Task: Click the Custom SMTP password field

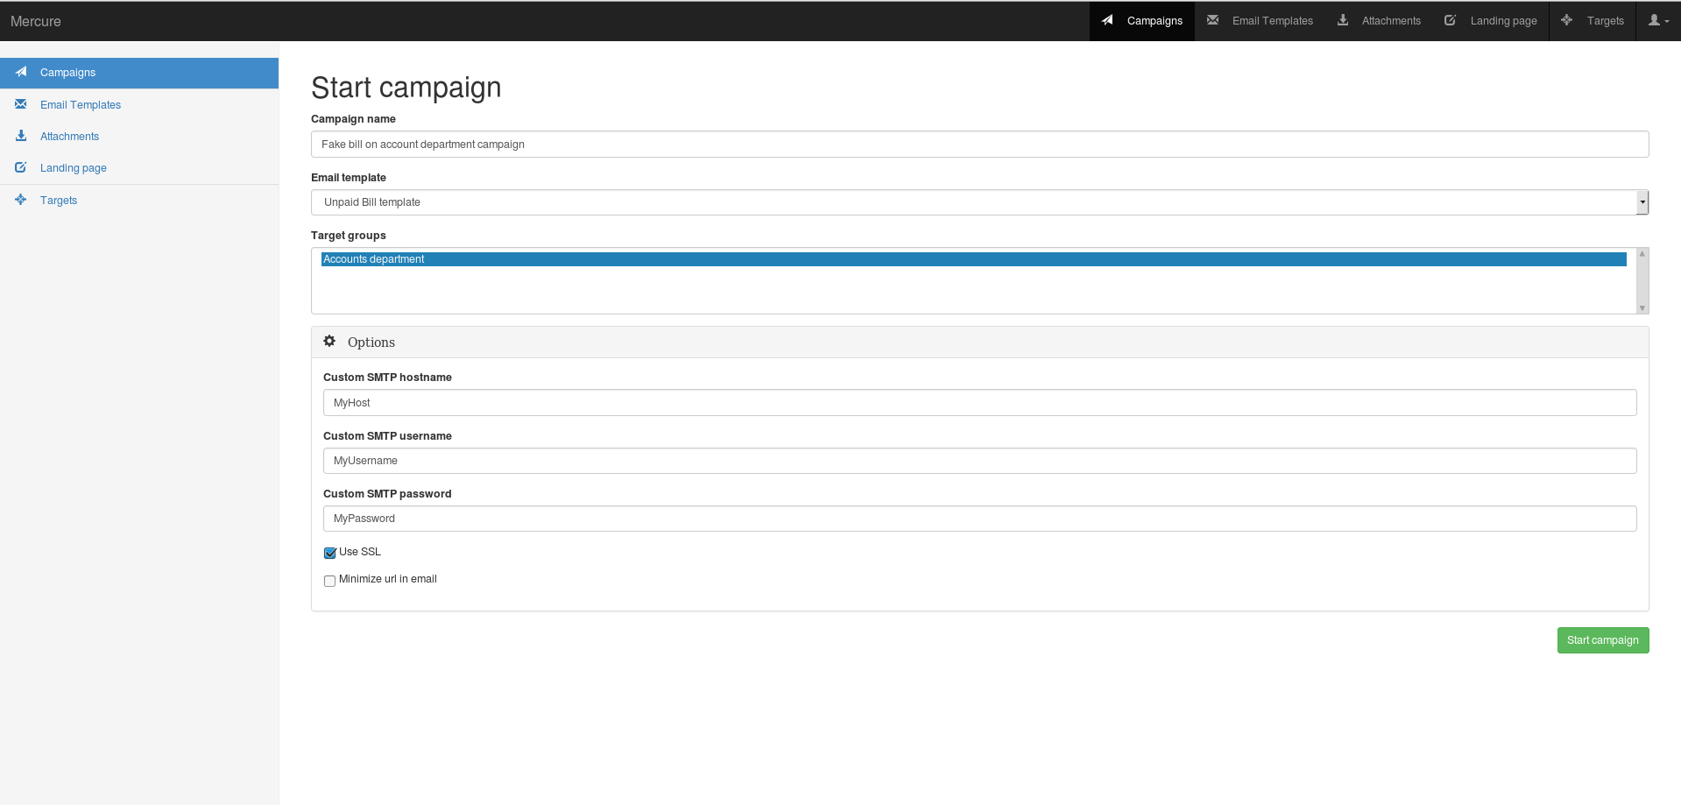Action: (979, 519)
